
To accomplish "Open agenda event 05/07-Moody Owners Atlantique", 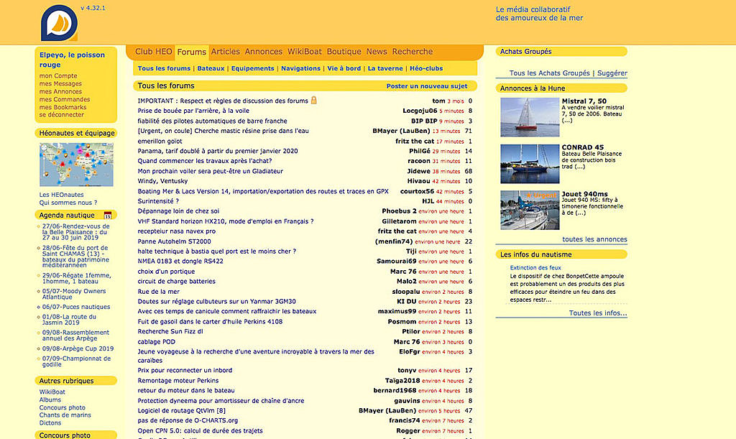I will 74,294.
